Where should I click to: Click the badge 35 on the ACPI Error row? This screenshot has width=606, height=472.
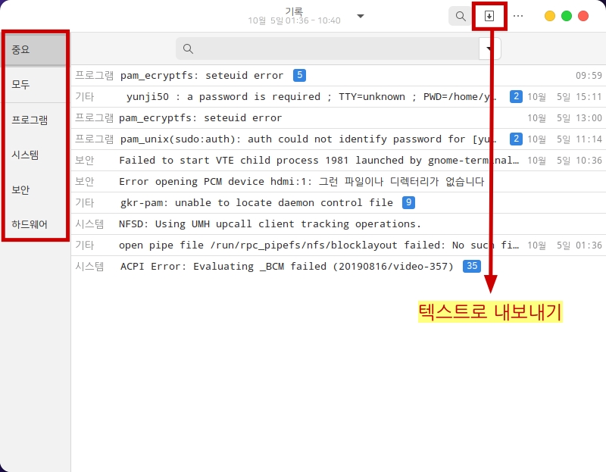point(472,266)
